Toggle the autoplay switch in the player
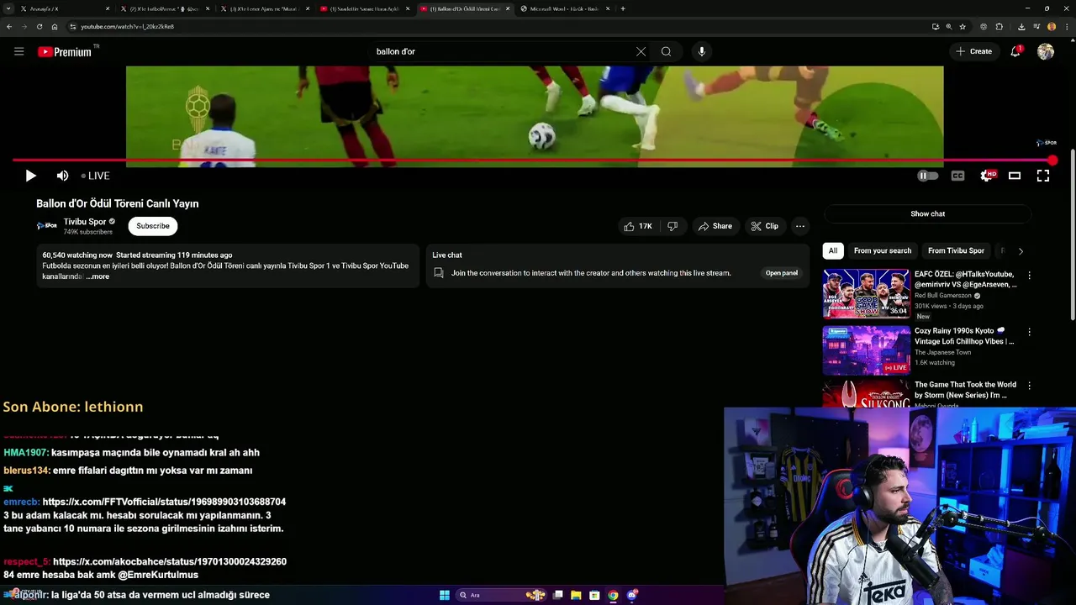Viewport: 1076px width, 605px height. click(927, 176)
